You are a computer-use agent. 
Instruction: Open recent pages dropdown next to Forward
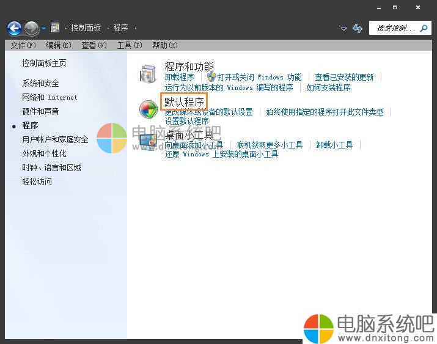tap(44, 28)
